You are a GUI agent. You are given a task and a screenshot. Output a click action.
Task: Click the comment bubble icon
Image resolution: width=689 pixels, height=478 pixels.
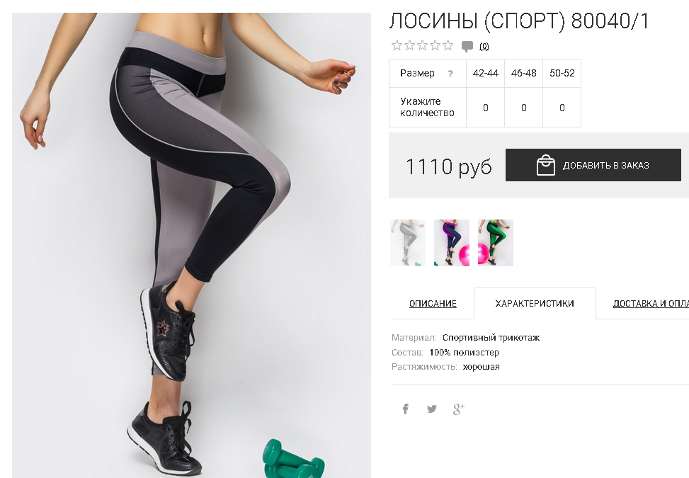467,47
